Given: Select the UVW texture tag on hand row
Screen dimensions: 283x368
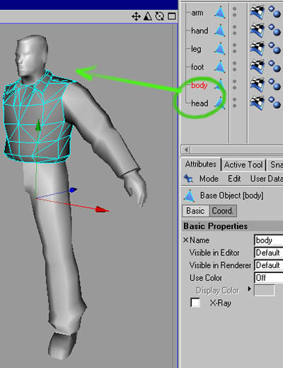Looking at the screenshot, I should point(257,30).
